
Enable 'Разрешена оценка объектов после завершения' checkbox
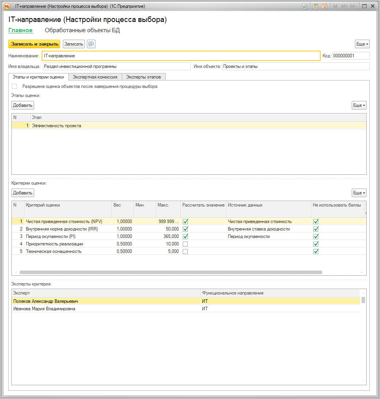[x=15, y=86]
